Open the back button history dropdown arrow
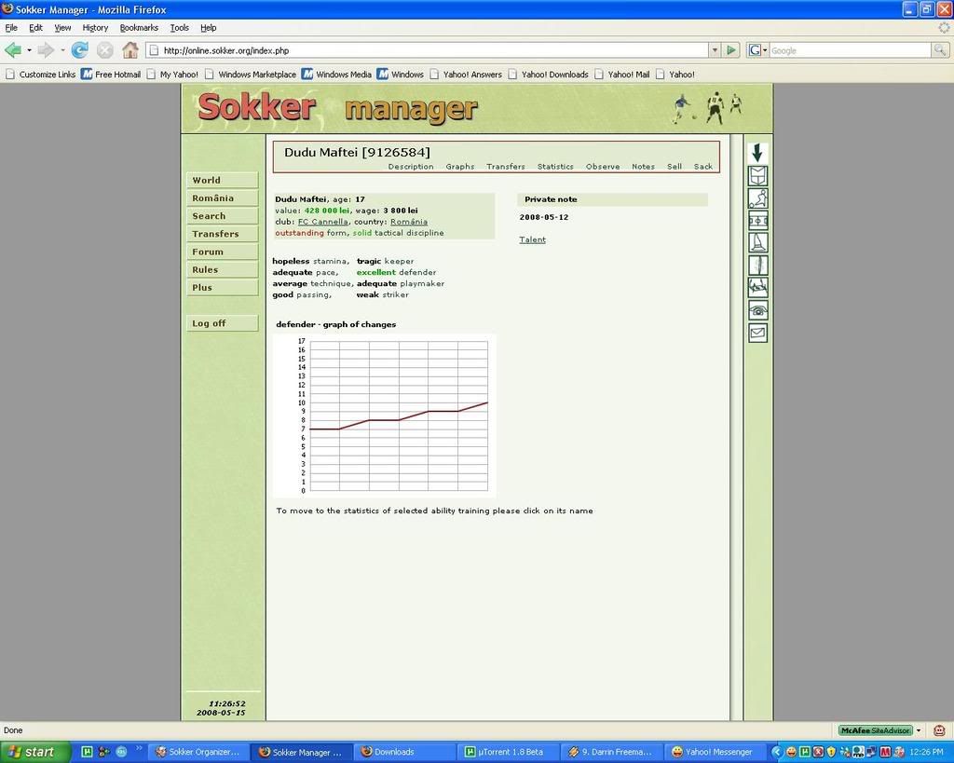 [29, 50]
